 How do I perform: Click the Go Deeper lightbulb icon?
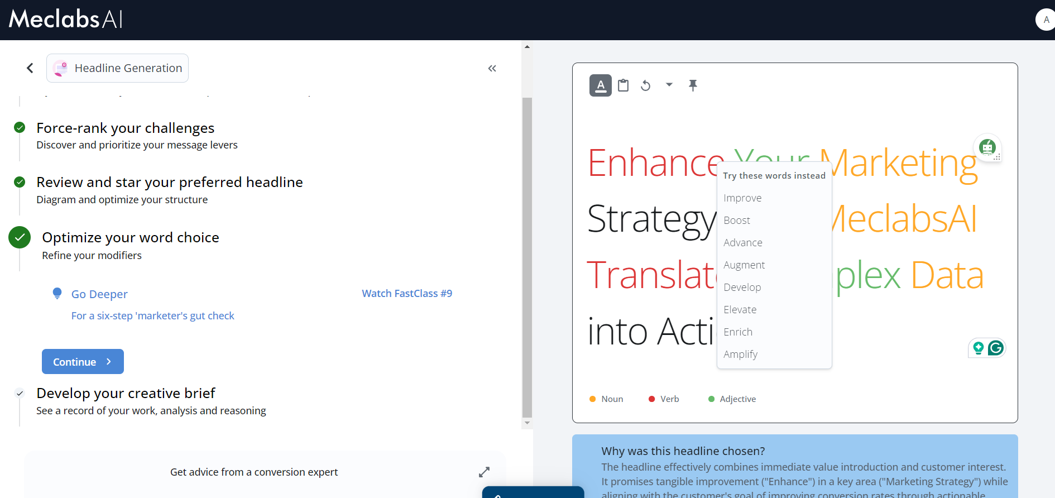click(57, 293)
